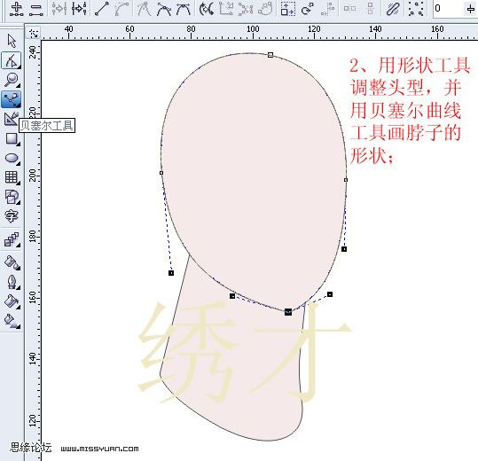Screen dimensions: 478x461
Task: Click the Convert Line to Curve icon
Action: 121,8
